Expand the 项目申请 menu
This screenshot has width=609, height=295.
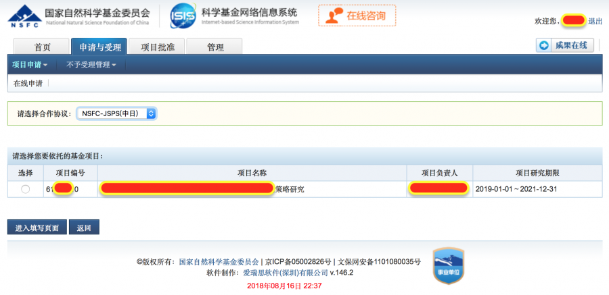pos(30,65)
